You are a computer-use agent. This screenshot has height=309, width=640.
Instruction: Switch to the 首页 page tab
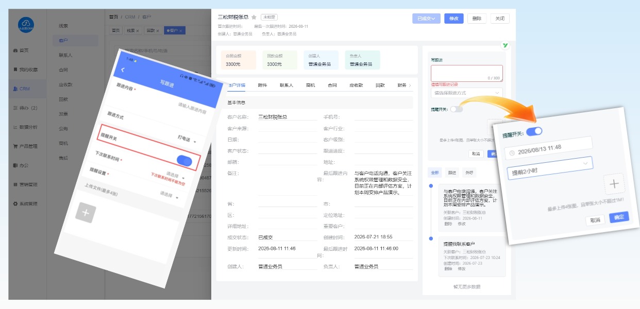coord(116,31)
